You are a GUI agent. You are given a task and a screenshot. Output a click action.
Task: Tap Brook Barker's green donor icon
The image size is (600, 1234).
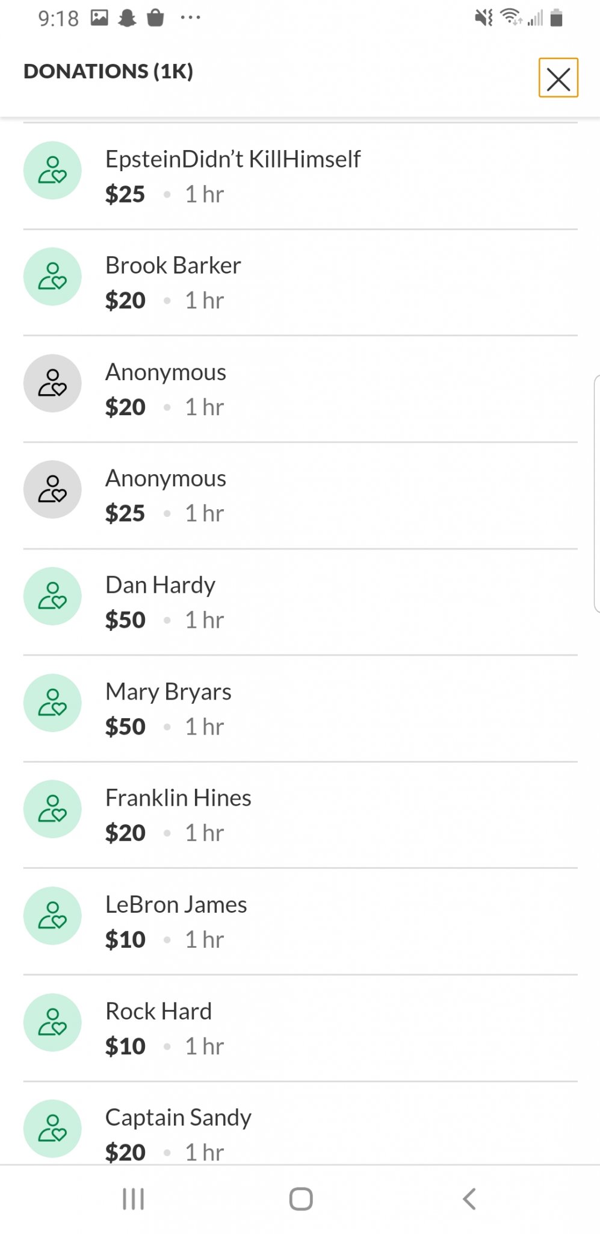pos(52,277)
